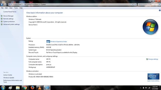Screen dimensions: 161x90
Task: Click the 4.00 GB installed memory value
Action: [x=49, y=47]
